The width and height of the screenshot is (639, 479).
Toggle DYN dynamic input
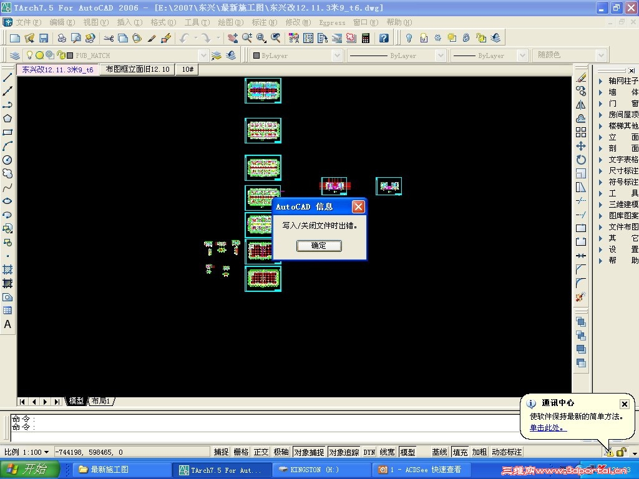pos(369,452)
